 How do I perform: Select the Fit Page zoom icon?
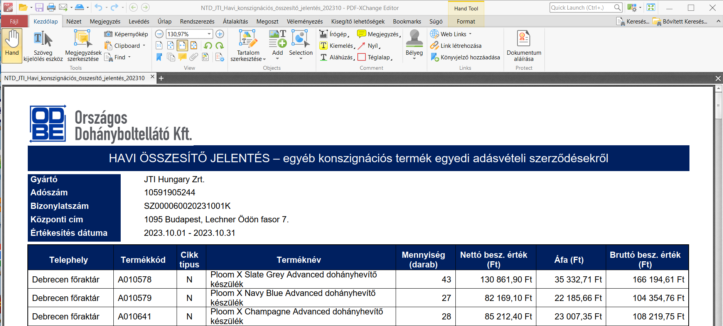tap(171, 46)
